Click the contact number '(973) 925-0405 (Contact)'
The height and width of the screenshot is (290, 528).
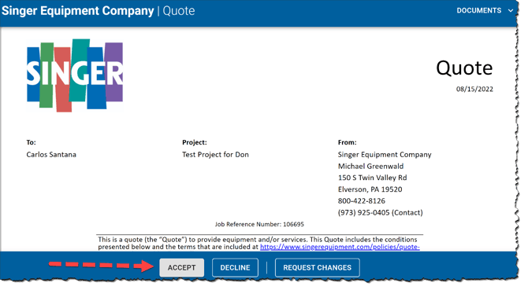click(x=381, y=212)
